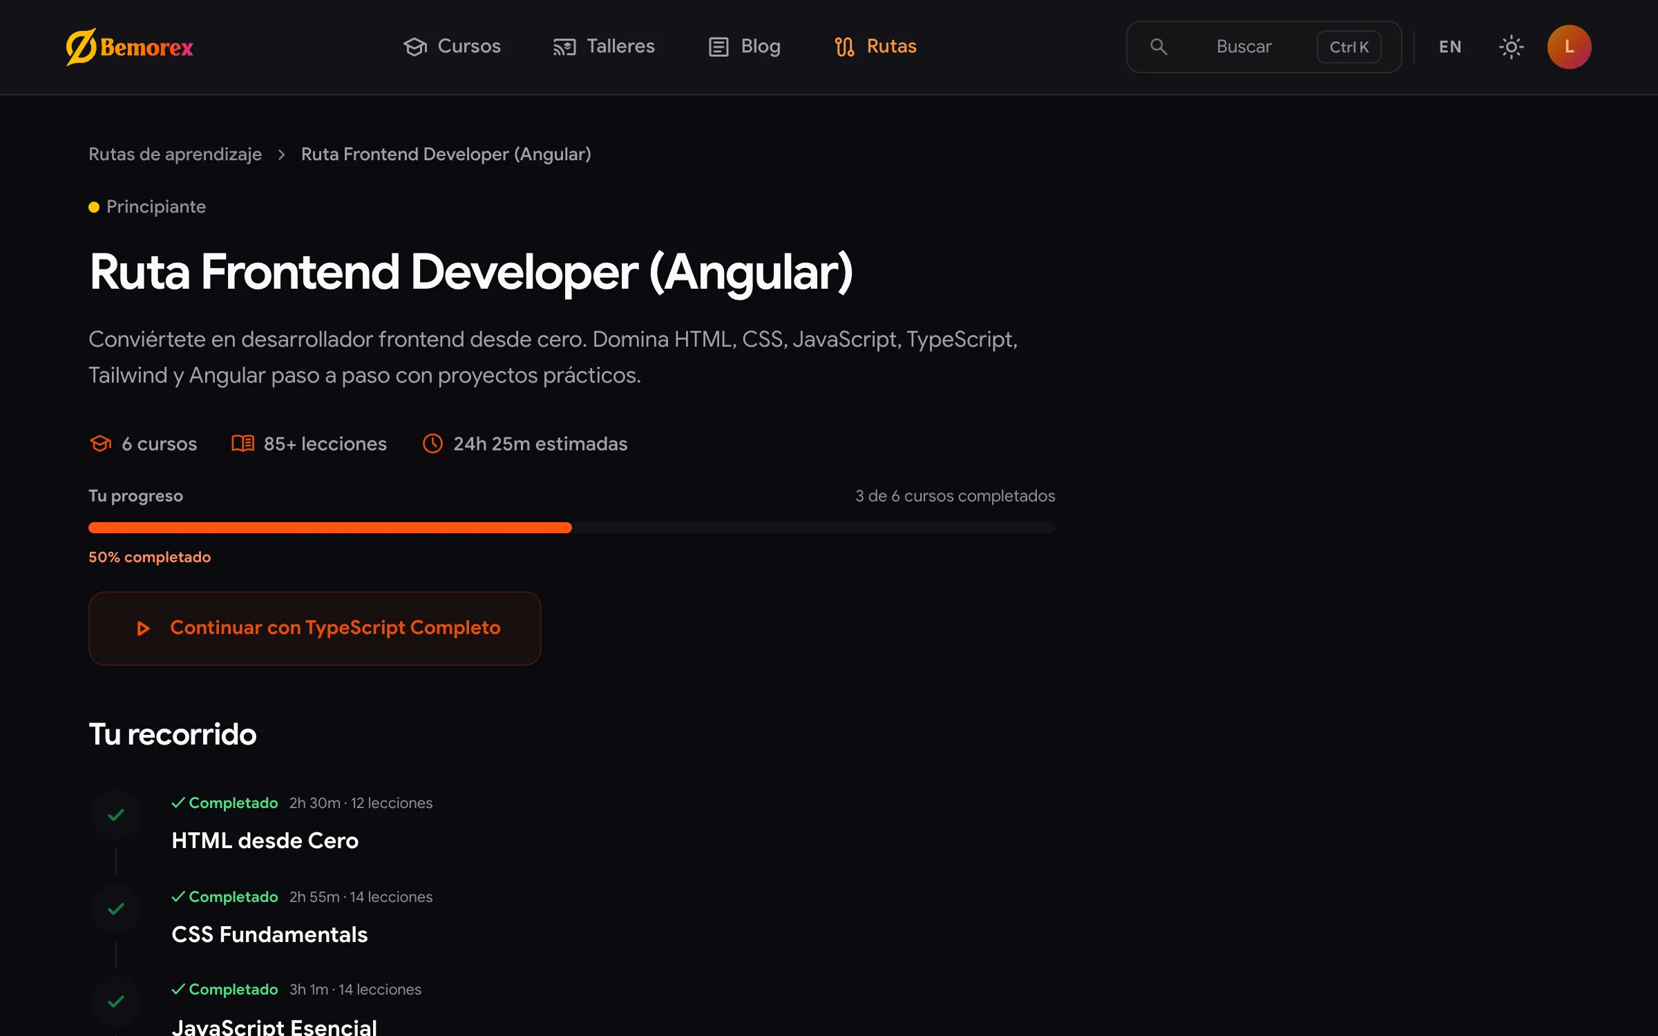The height and width of the screenshot is (1036, 1658).
Task: Click the Completado label above HTML desde Cero
Action: pyautogui.click(x=225, y=803)
